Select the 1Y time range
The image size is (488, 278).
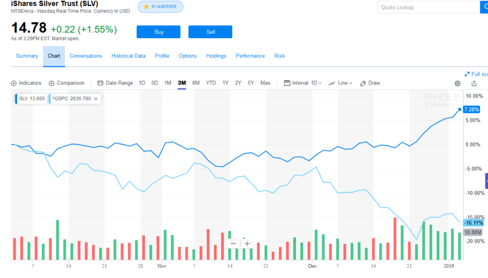coord(225,83)
